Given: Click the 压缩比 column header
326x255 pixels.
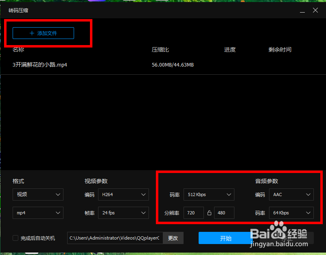Looking at the screenshot, I should (x=160, y=50).
